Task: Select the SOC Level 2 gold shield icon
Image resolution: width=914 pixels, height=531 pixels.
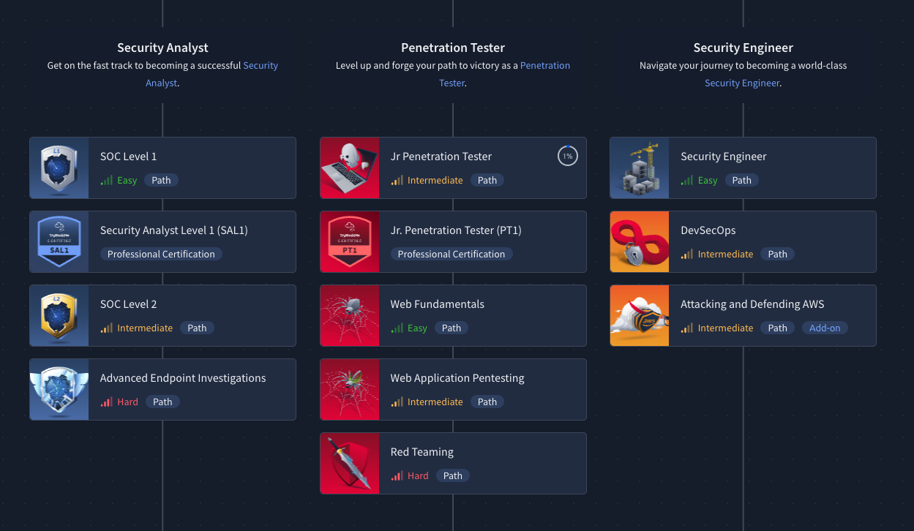Action: tap(59, 316)
